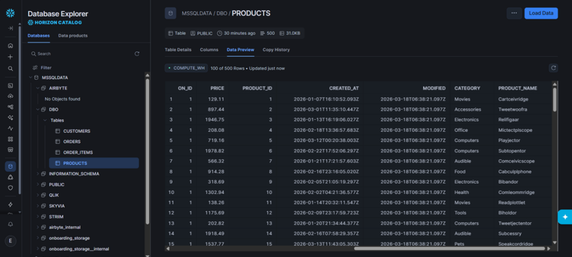
Task: Refresh the database tree list
Action: click(x=137, y=54)
